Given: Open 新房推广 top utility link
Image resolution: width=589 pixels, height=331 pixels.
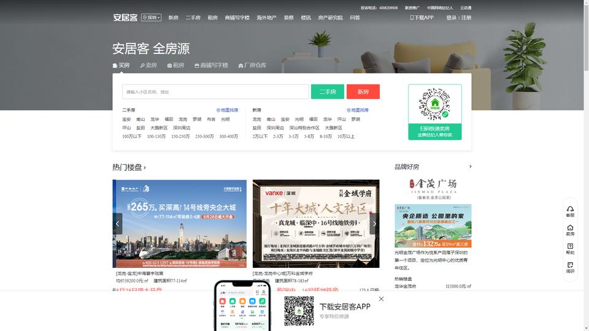Looking at the screenshot, I should click(x=412, y=8).
